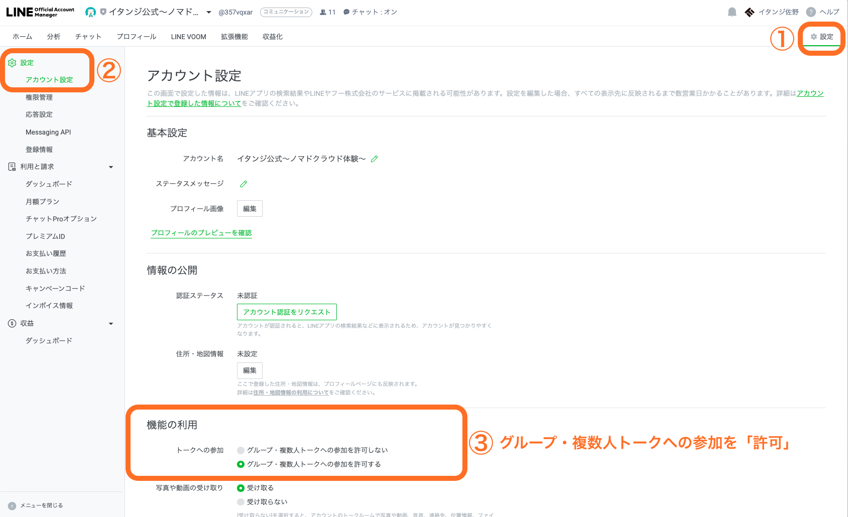The width and height of the screenshot is (848, 517).
Task: Open Messaging API in sidebar
Action: (x=48, y=132)
